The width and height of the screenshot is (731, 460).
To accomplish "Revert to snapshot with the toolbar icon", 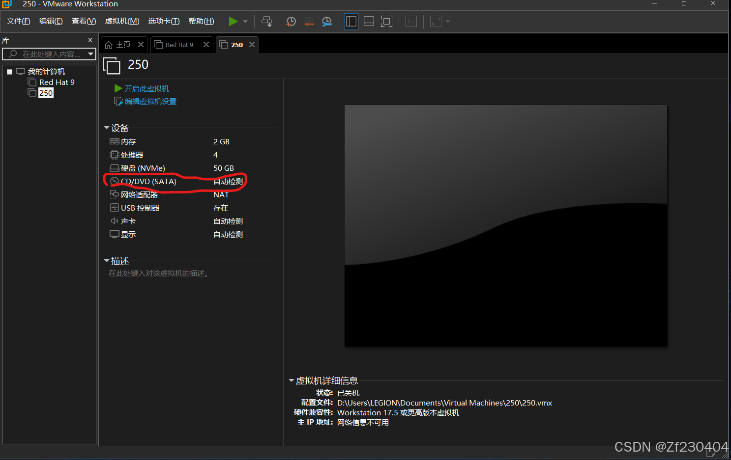I will 309,22.
